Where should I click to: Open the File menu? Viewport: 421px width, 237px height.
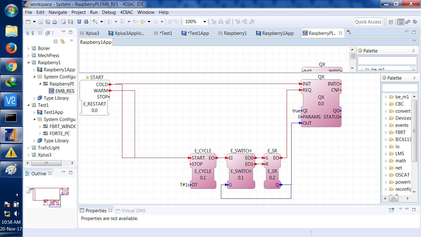point(28,12)
